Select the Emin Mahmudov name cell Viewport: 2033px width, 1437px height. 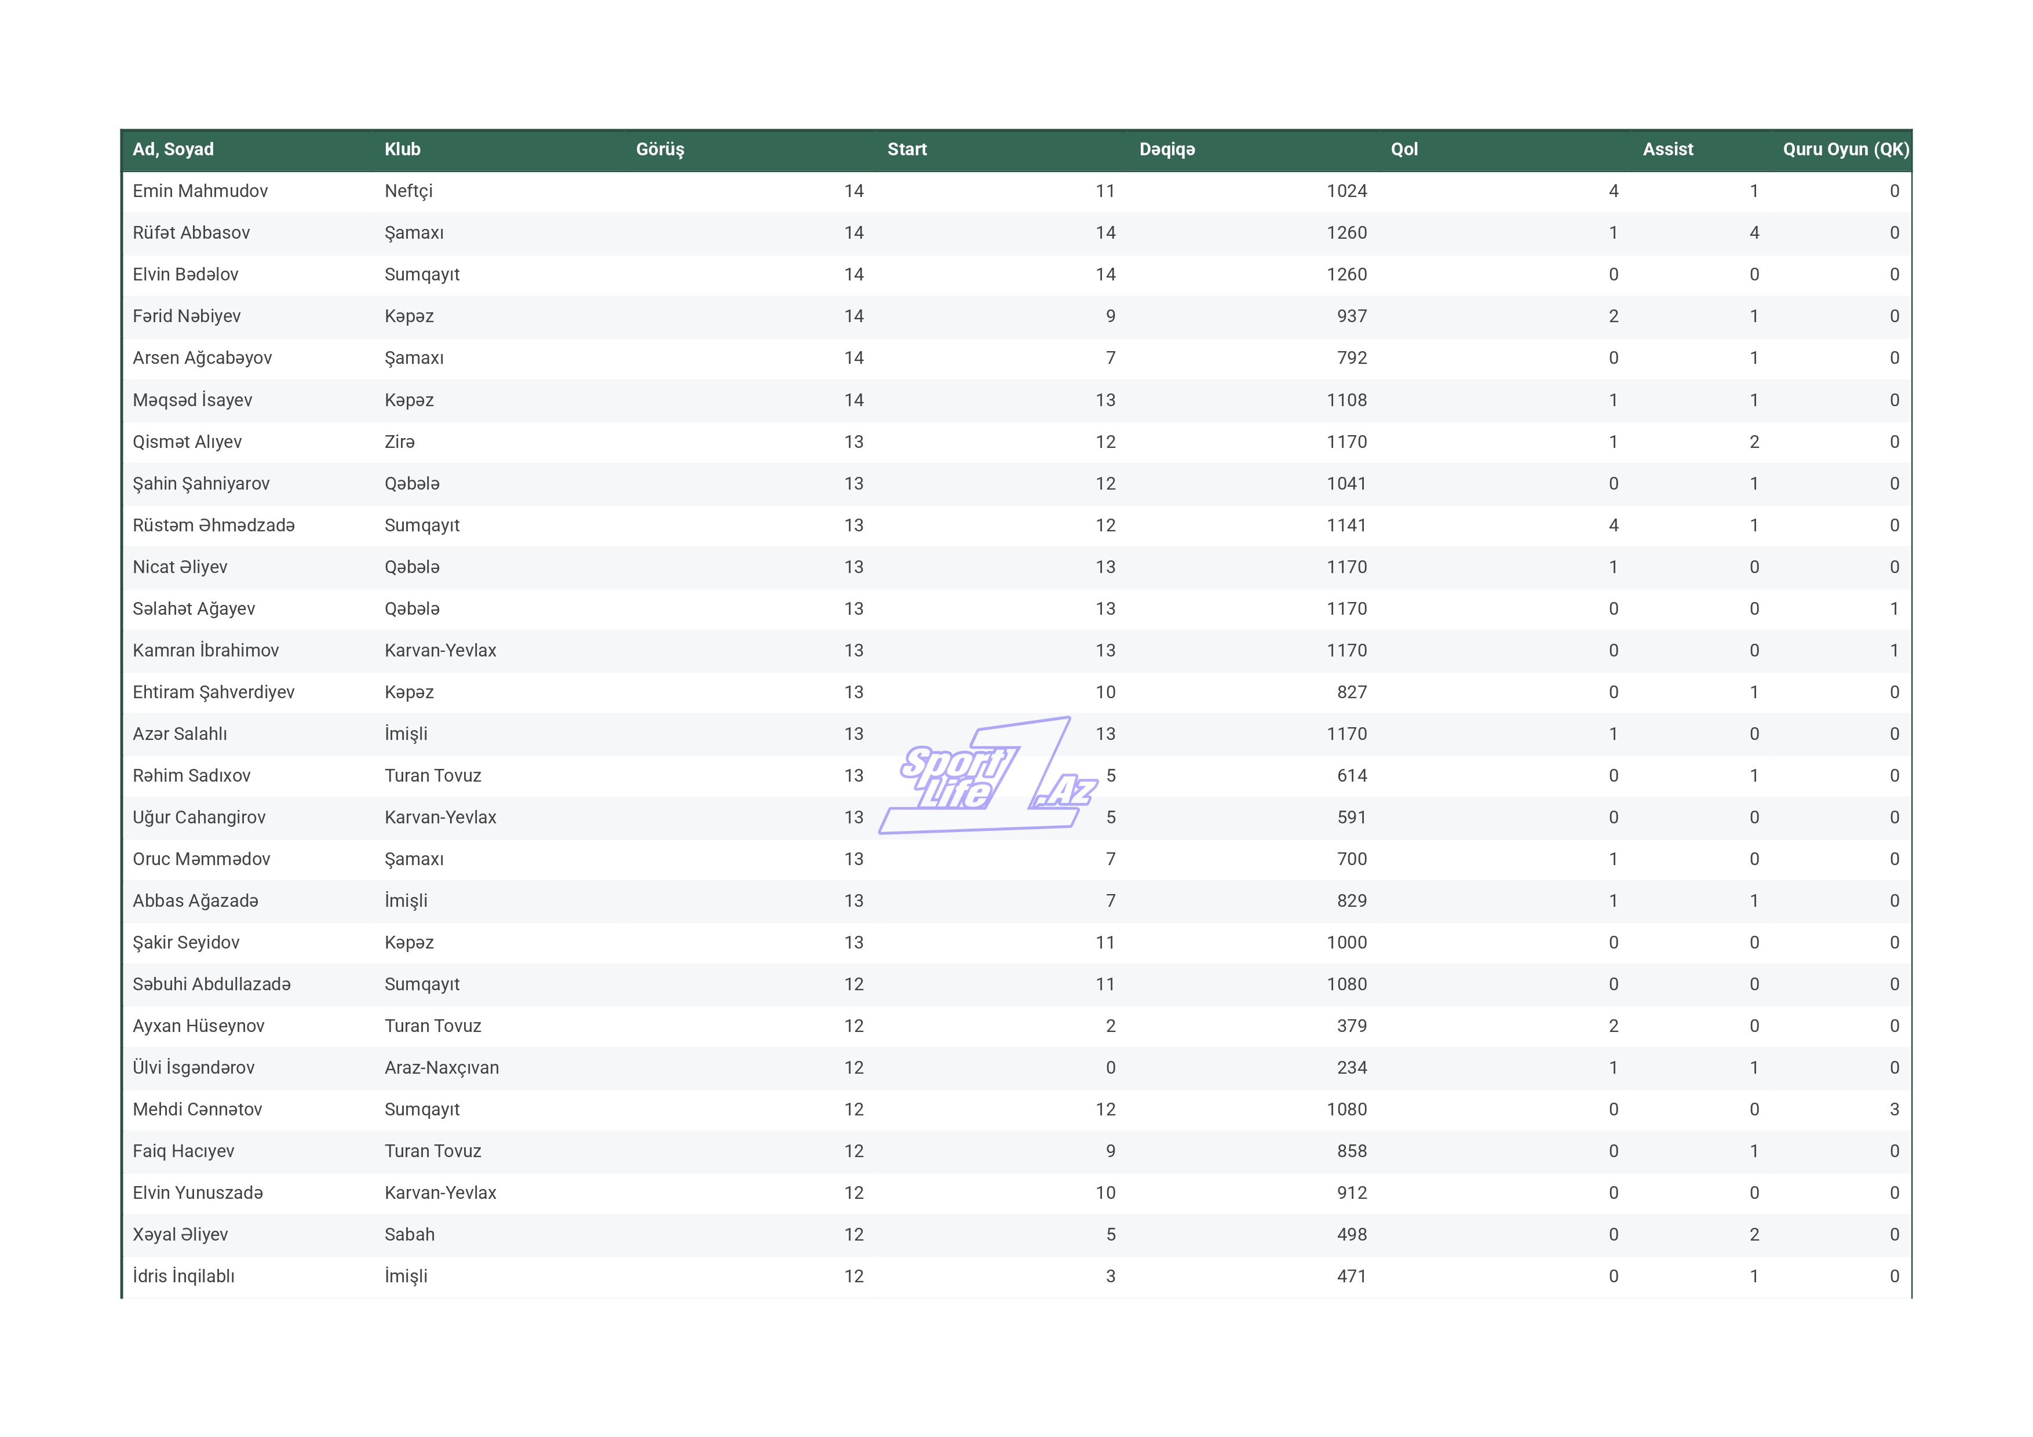coord(200,191)
